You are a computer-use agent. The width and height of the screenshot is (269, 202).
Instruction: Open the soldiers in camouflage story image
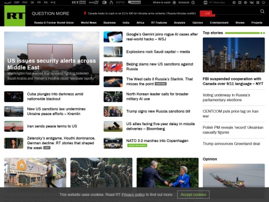click(101, 173)
